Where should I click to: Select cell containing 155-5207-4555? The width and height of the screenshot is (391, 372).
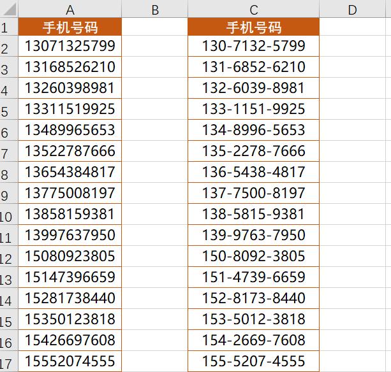[253, 361]
